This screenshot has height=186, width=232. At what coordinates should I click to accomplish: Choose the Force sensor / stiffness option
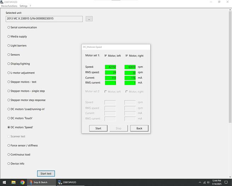(9, 146)
